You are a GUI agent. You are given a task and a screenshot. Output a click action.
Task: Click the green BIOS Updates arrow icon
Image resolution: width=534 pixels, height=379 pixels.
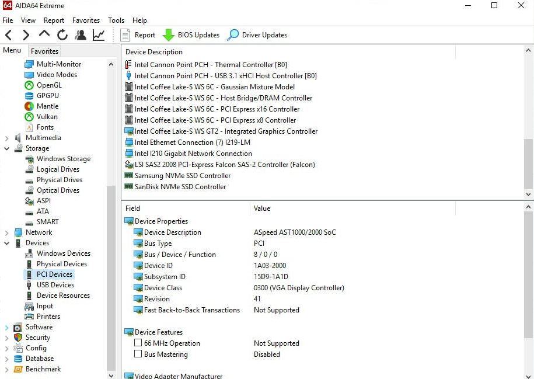169,35
